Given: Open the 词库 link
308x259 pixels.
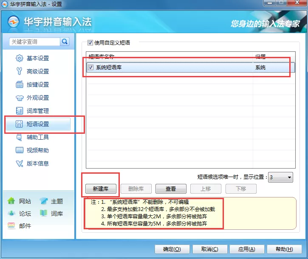Looking at the screenshot, I should tap(57, 214).
